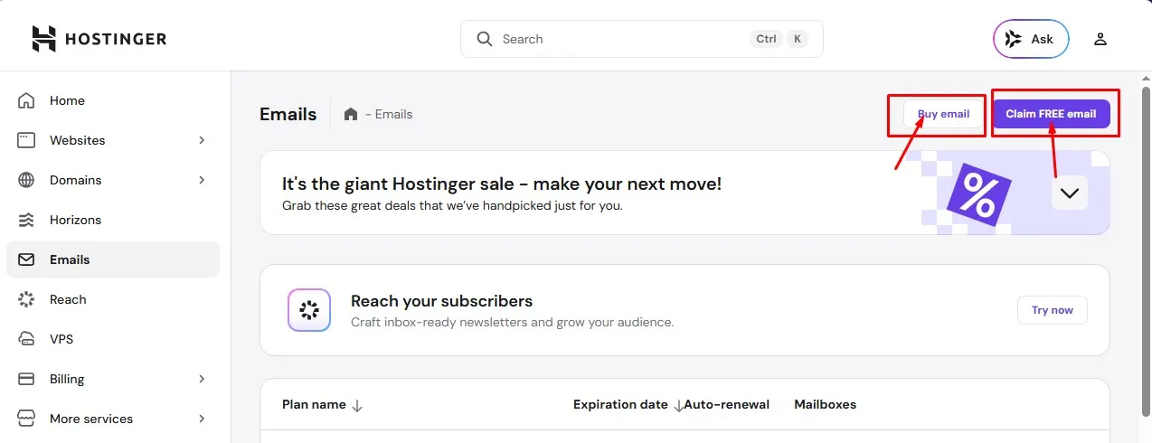Open Horizons in the sidebar
This screenshot has height=443, width=1152.
click(x=113, y=220)
